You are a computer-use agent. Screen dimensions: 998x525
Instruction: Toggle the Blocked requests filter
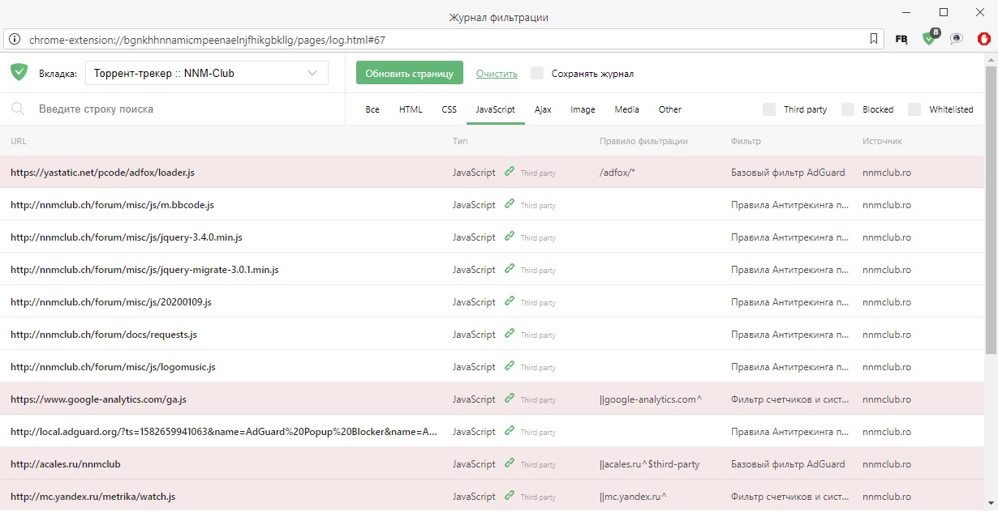[x=848, y=109]
